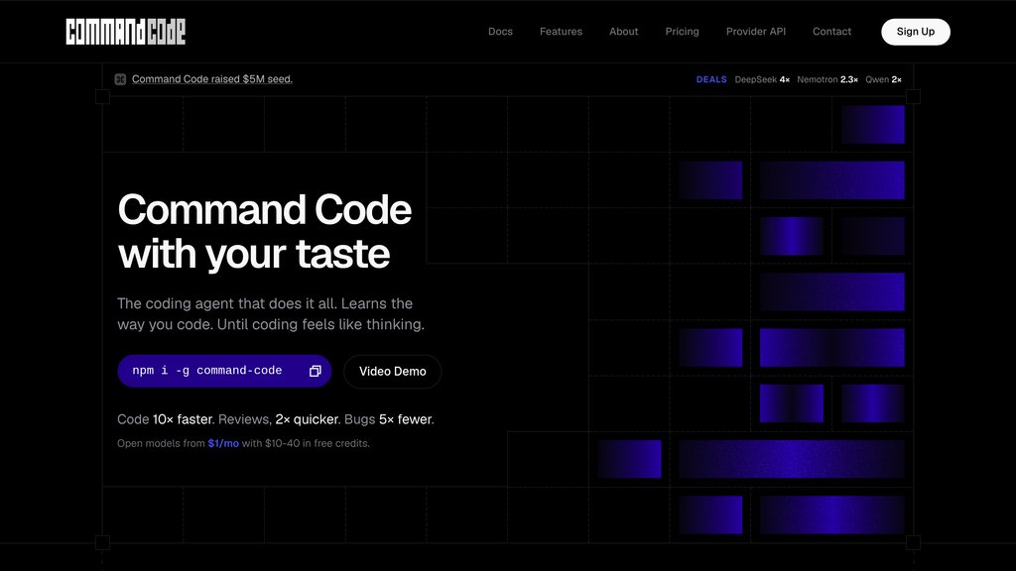Image resolution: width=1016 pixels, height=571 pixels.
Task: Open Provider API from navigation
Action: coord(755,32)
